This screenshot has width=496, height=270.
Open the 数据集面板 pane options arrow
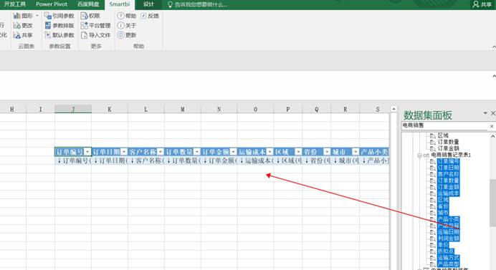coord(485,113)
